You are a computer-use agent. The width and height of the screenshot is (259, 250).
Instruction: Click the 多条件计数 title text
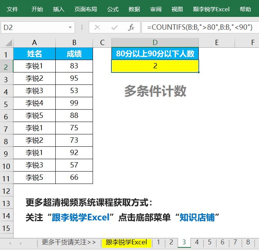155,91
